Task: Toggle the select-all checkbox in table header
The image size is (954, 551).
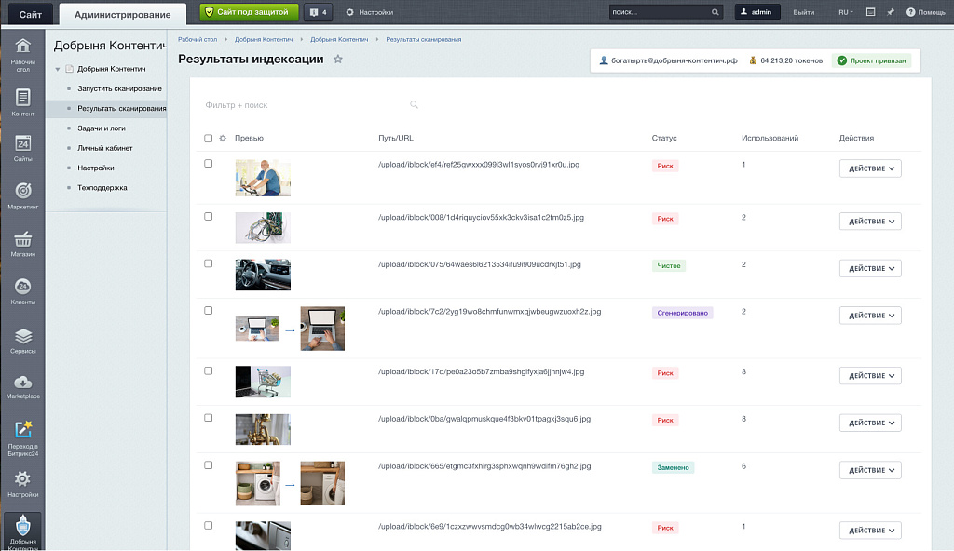Action: pos(209,139)
